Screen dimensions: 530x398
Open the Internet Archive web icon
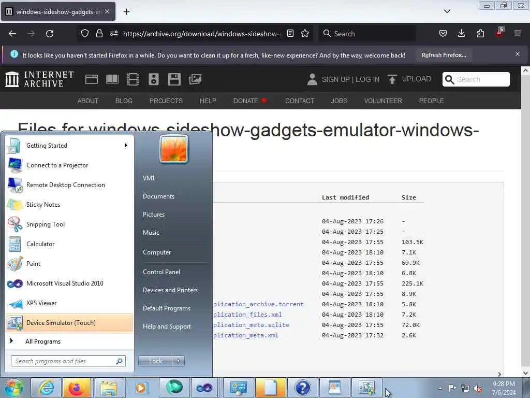(x=91, y=79)
